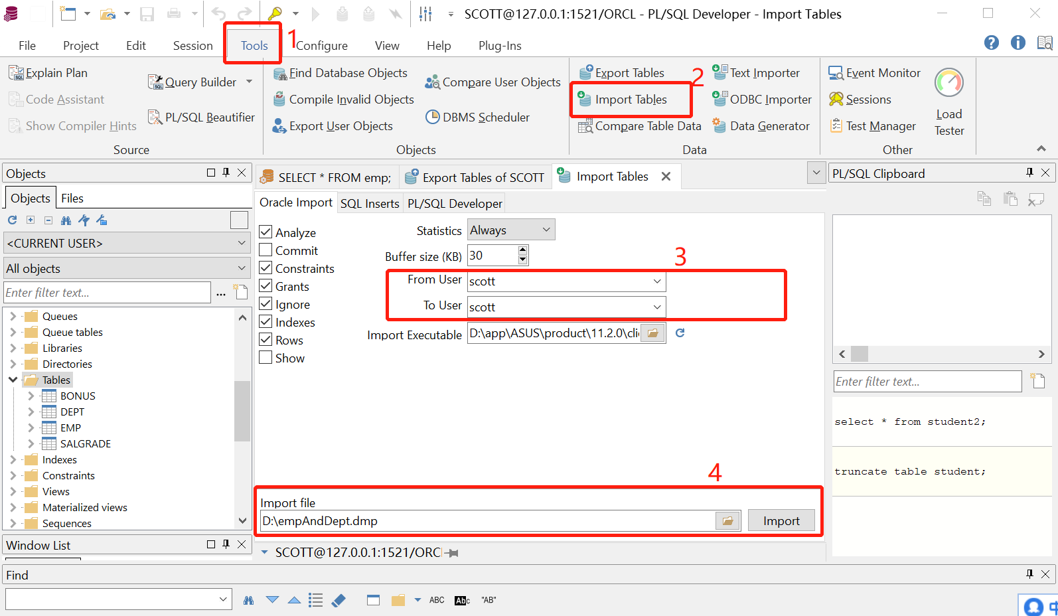Open Compare Table Data

639,126
